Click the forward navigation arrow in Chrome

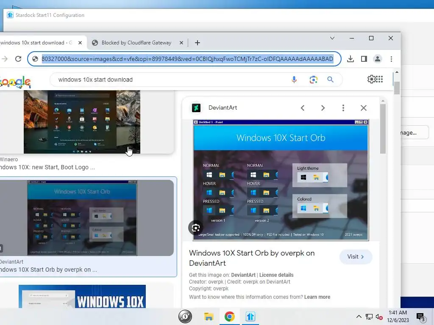5,59
